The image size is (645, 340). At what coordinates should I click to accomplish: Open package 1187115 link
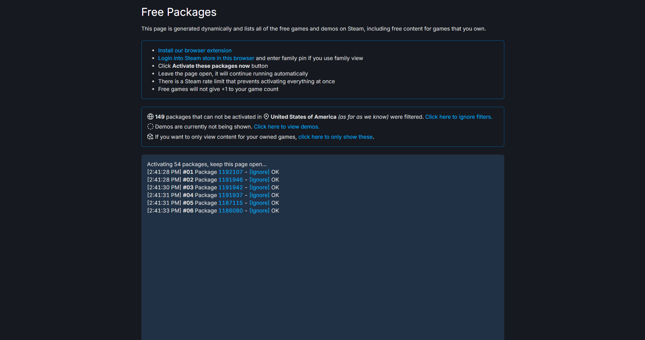click(x=231, y=203)
